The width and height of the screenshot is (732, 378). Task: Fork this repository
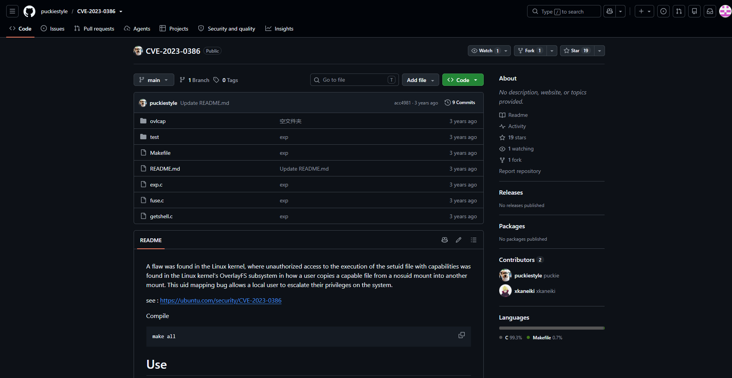tap(530, 51)
